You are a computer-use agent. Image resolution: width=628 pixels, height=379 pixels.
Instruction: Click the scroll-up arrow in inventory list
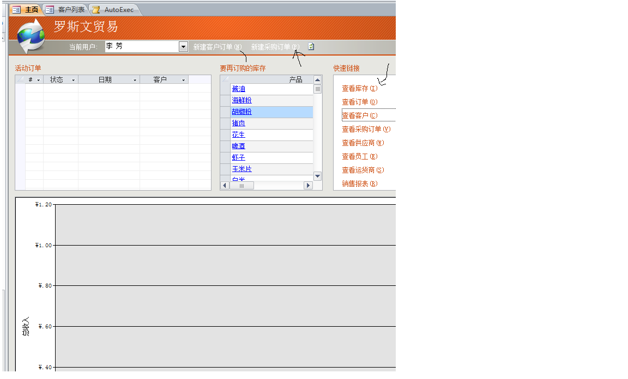click(x=317, y=80)
